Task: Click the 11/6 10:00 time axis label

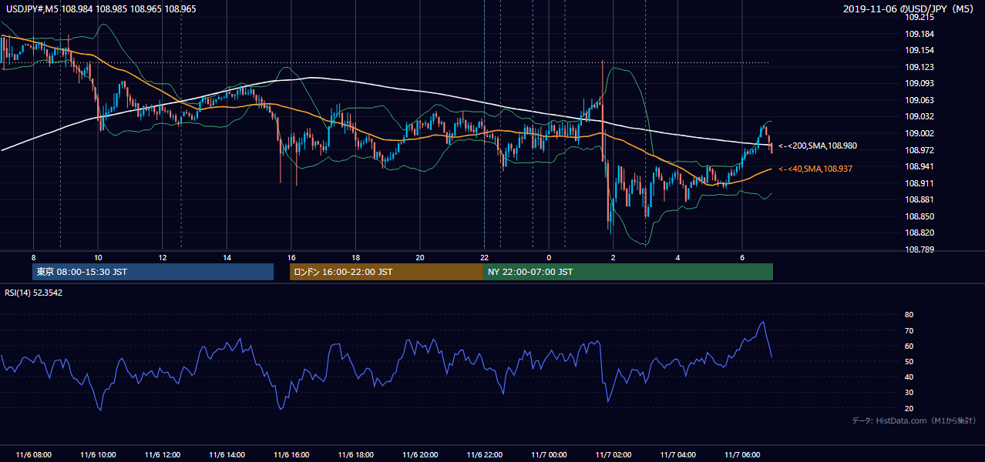Action: pos(98,455)
